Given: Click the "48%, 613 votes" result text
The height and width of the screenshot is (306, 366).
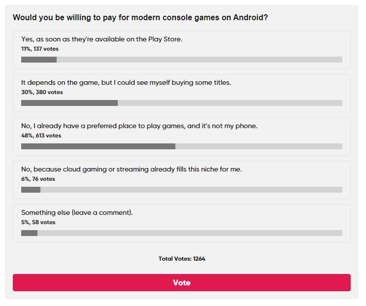Looking at the screenshot, I should pyautogui.click(x=41, y=136).
